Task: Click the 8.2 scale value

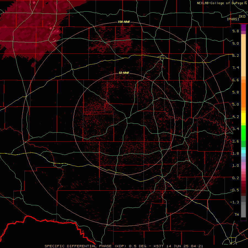Action: pyautogui.click(x=236, y=55)
